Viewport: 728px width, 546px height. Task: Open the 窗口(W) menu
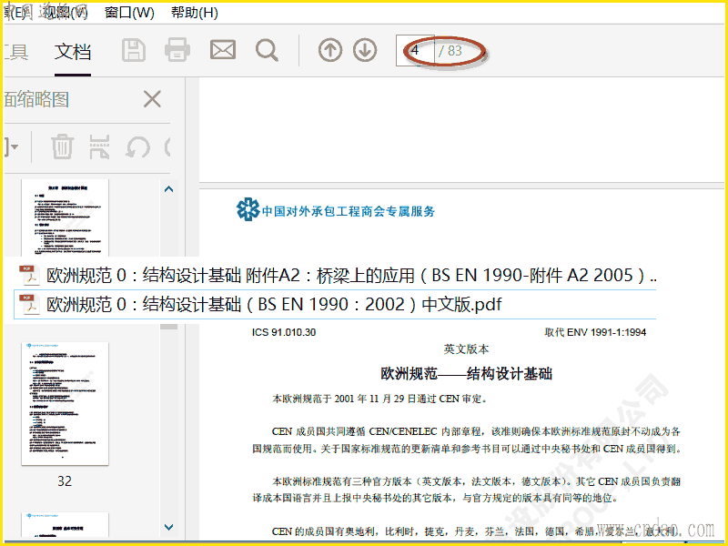point(129,12)
